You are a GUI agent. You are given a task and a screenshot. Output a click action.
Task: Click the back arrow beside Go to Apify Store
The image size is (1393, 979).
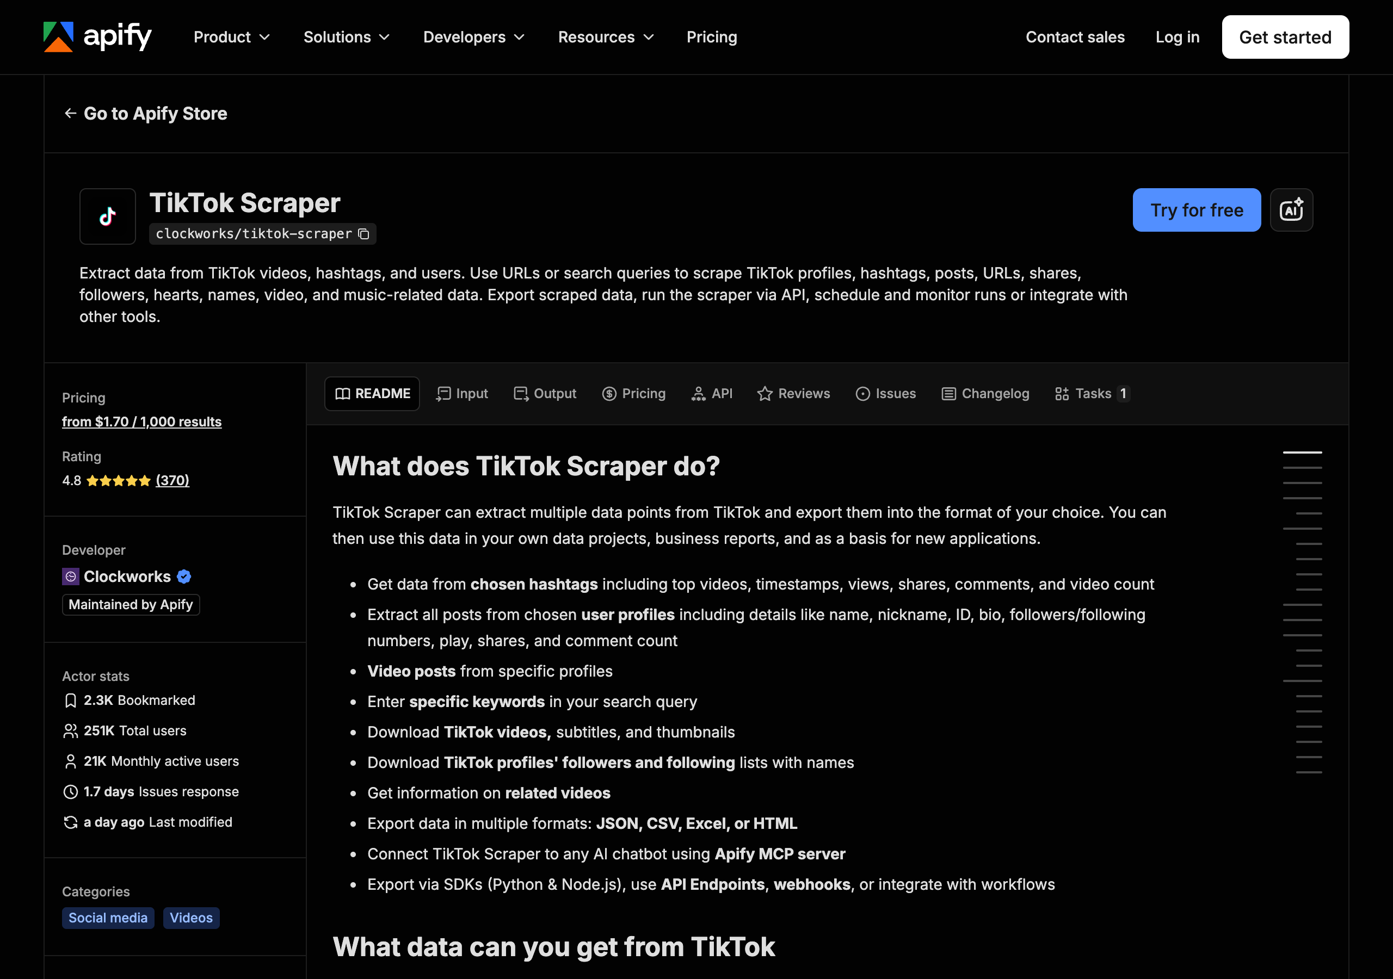(x=70, y=114)
